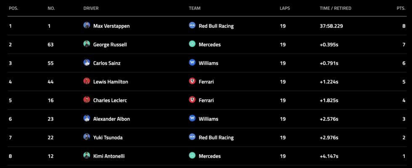The width and height of the screenshot is (412, 168).
Task: Click George Russell's driver avatar icon
Action: coord(87,44)
